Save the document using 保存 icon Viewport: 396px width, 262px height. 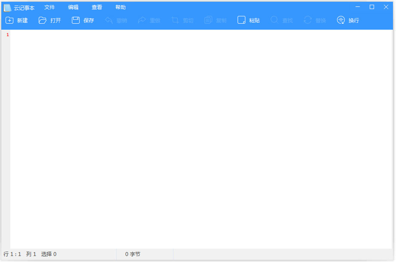[x=76, y=20]
